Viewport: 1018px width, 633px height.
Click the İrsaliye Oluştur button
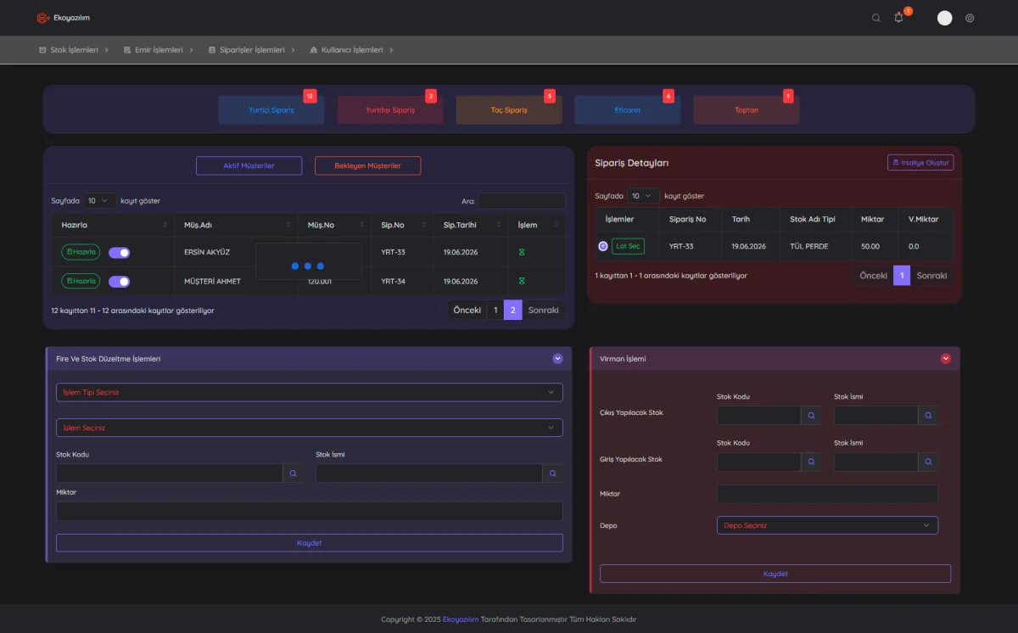click(x=920, y=162)
